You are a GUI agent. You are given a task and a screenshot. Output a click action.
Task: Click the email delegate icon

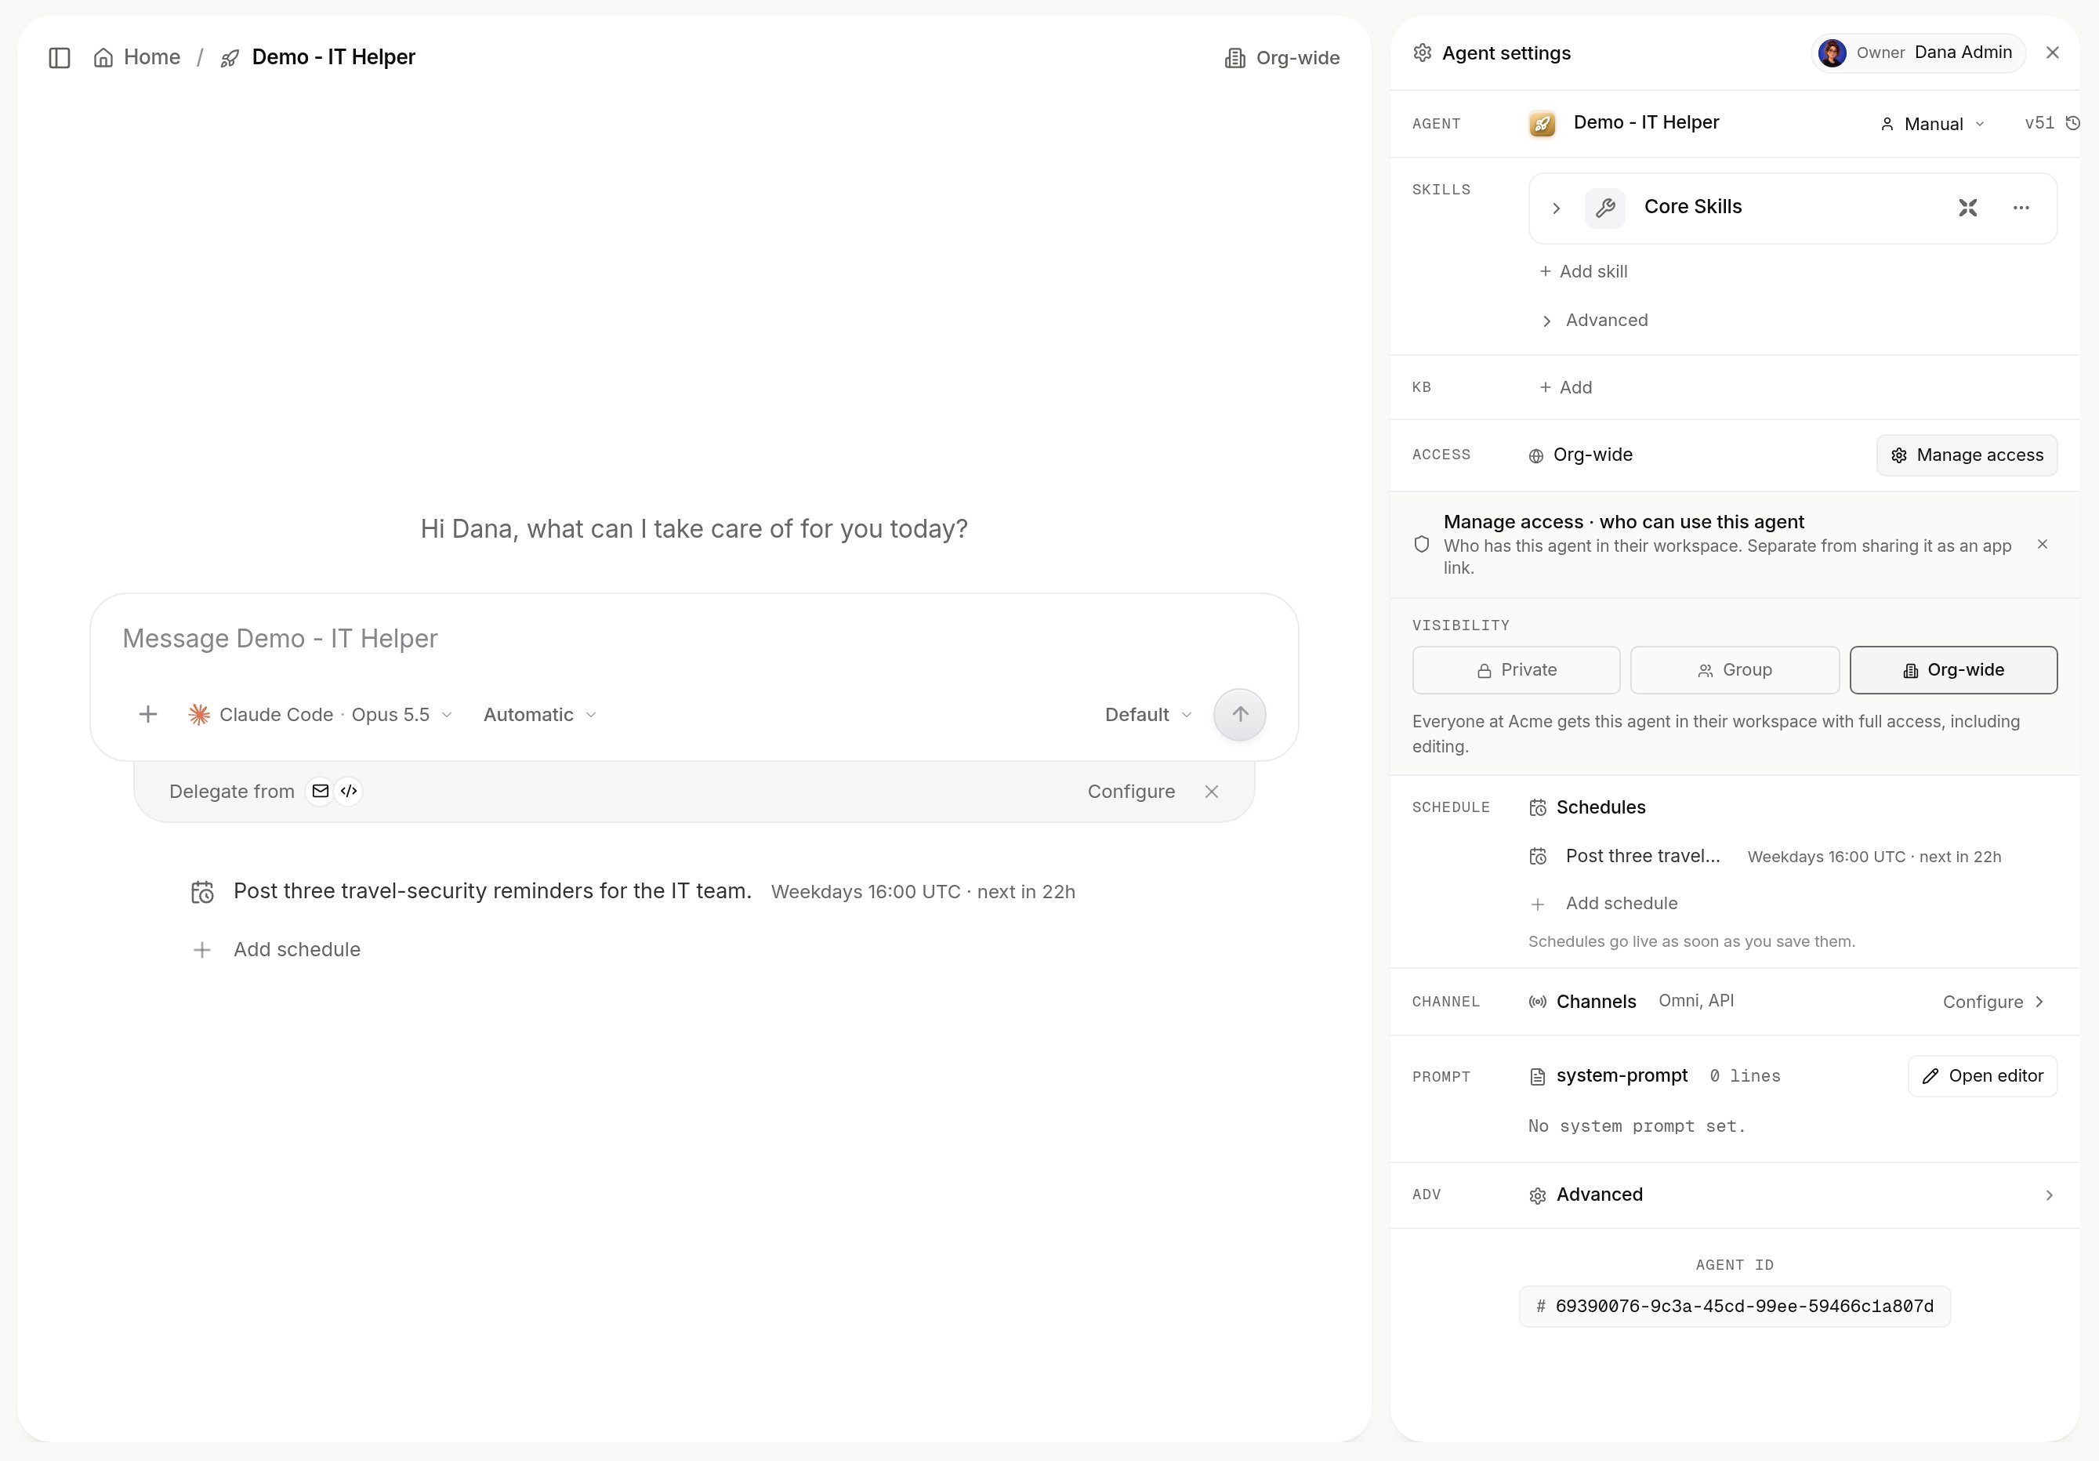coord(320,792)
